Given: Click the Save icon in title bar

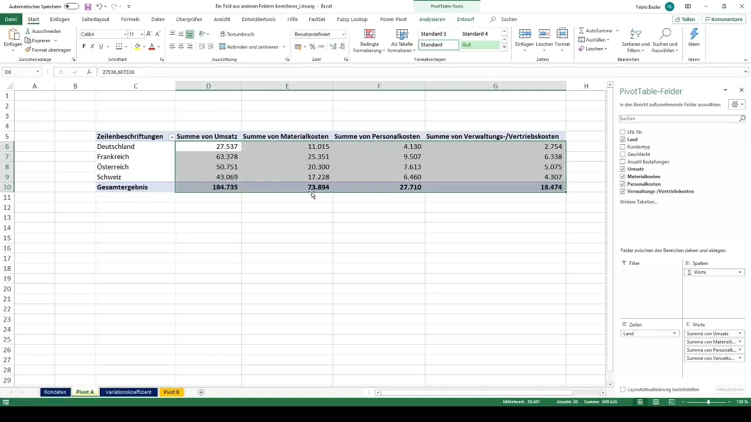Looking at the screenshot, I should (x=87, y=6).
